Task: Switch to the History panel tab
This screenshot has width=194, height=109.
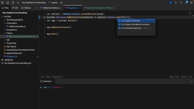Action: point(26,8)
